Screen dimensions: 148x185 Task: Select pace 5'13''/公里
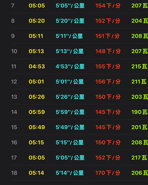(x=70, y=51)
